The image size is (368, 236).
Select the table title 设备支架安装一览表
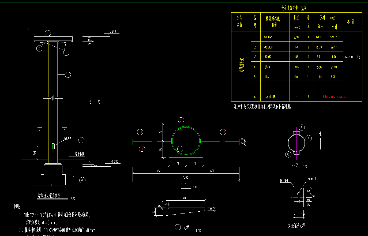point(294,8)
